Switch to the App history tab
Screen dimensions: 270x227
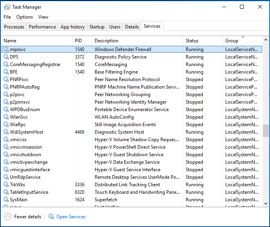[72, 27]
